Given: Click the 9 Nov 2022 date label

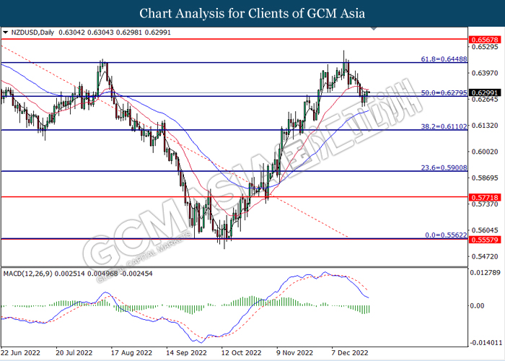Looking at the screenshot, I should click(294, 353).
